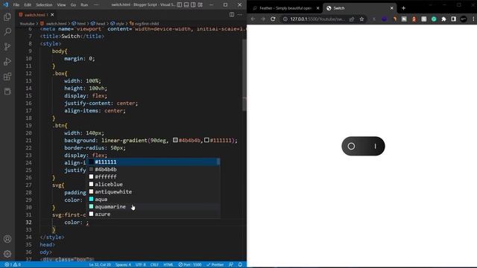Screen dimensions: 477x268
Task: Choose aquamarine suggestion in autocomplete list
Action: click(154, 207)
